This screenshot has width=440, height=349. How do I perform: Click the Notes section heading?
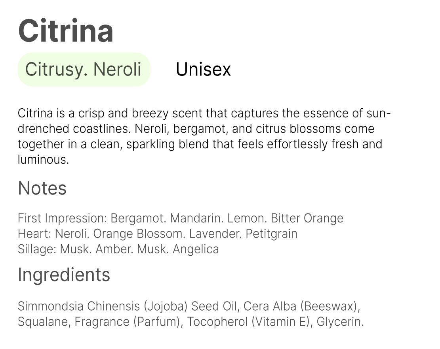42,189
